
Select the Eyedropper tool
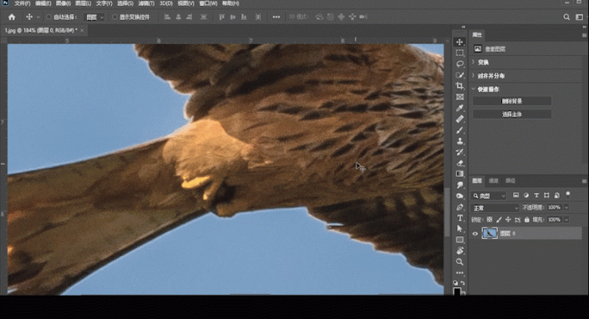pyautogui.click(x=460, y=108)
